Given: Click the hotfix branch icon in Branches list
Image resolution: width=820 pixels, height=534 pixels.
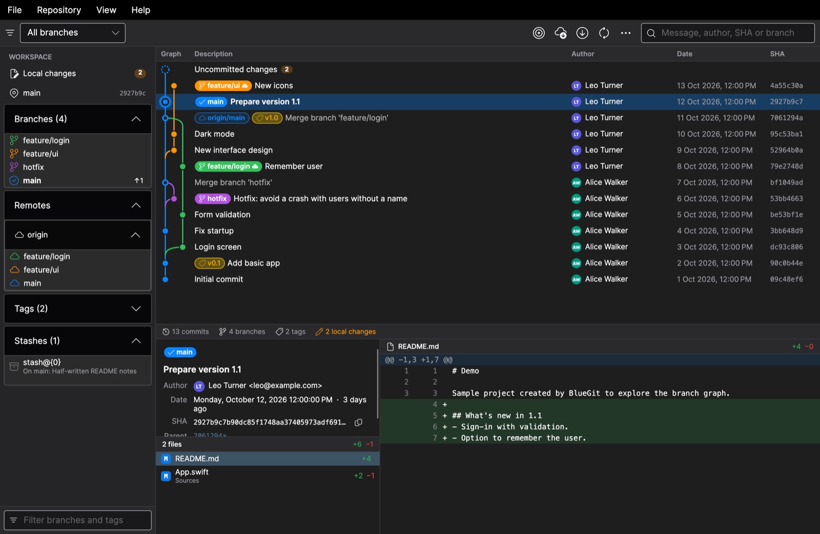Looking at the screenshot, I should pos(14,167).
